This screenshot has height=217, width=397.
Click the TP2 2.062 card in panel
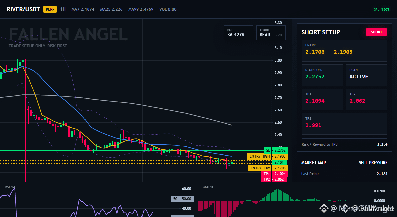pos(366,99)
